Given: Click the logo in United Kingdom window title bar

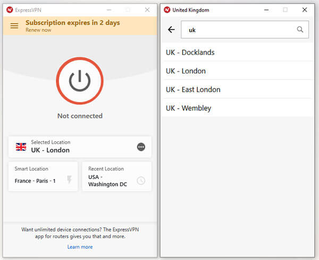Looking at the screenshot, I should (167, 10).
